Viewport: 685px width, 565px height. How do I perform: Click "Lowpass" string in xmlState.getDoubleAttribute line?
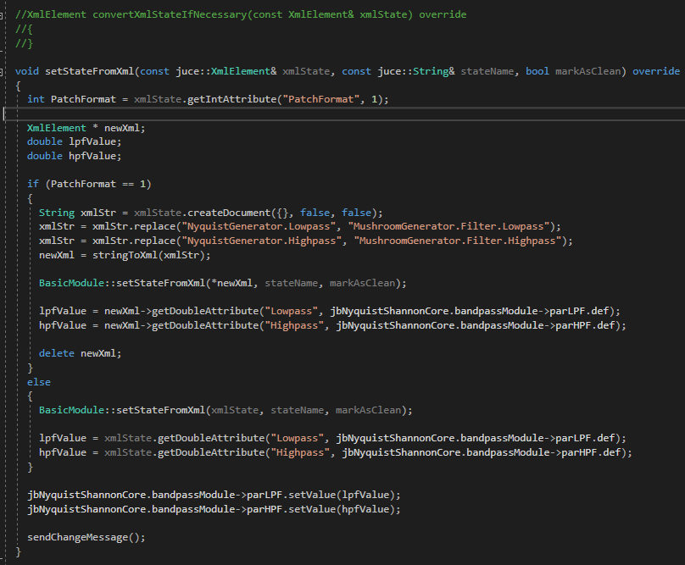pyautogui.click(x=298, y=438)
